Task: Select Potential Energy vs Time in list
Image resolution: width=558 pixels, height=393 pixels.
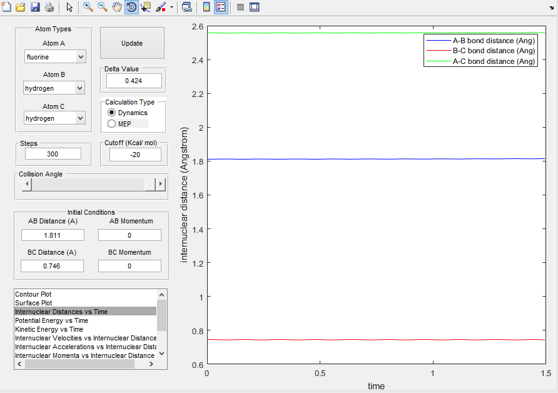Action: point(51,320)
